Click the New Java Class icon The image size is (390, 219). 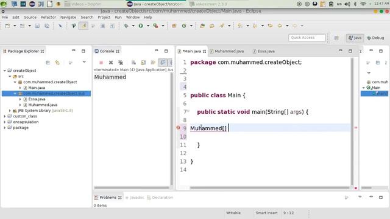(184, 26)
